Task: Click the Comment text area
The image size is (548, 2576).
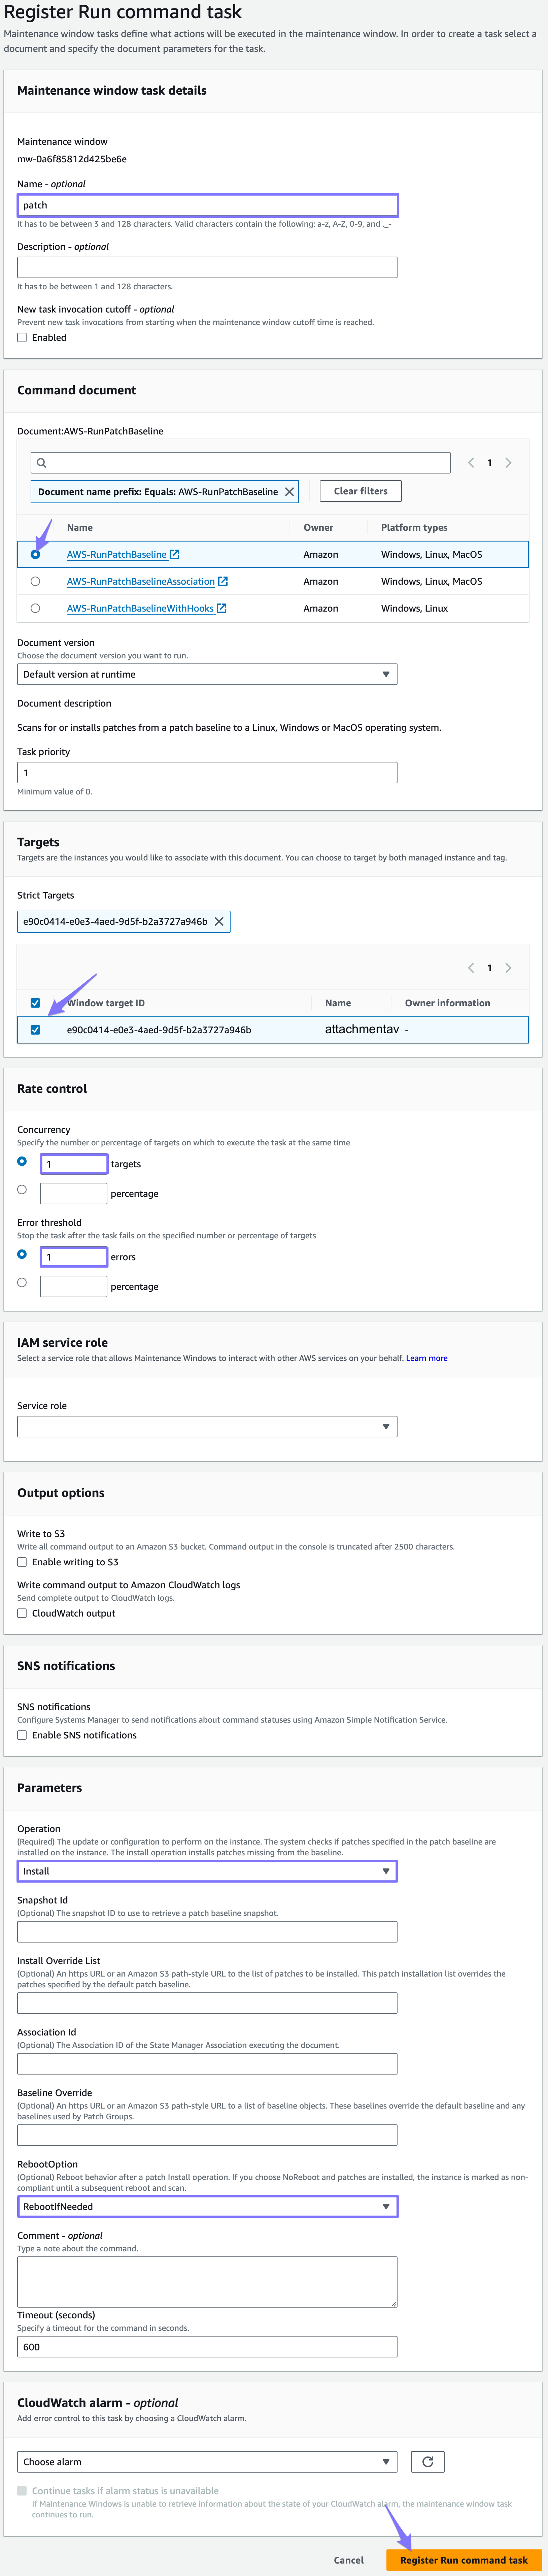Action: 207,2282
